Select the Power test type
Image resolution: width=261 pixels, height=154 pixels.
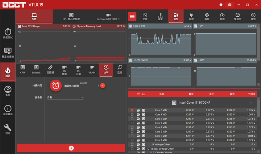point(106,70)
